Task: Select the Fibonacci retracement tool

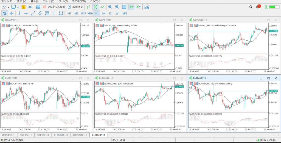Action: [x=47, y=13]
